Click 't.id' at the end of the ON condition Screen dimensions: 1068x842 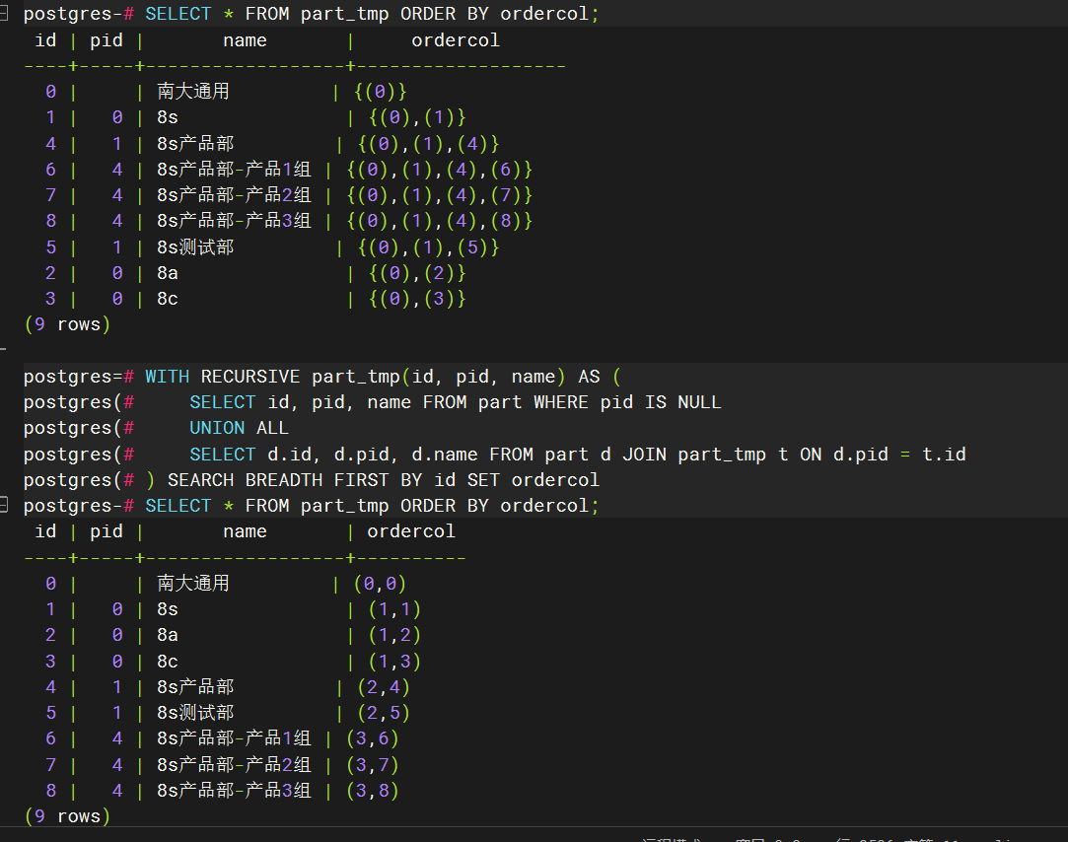pyautogui.click(x=944, y=455)
